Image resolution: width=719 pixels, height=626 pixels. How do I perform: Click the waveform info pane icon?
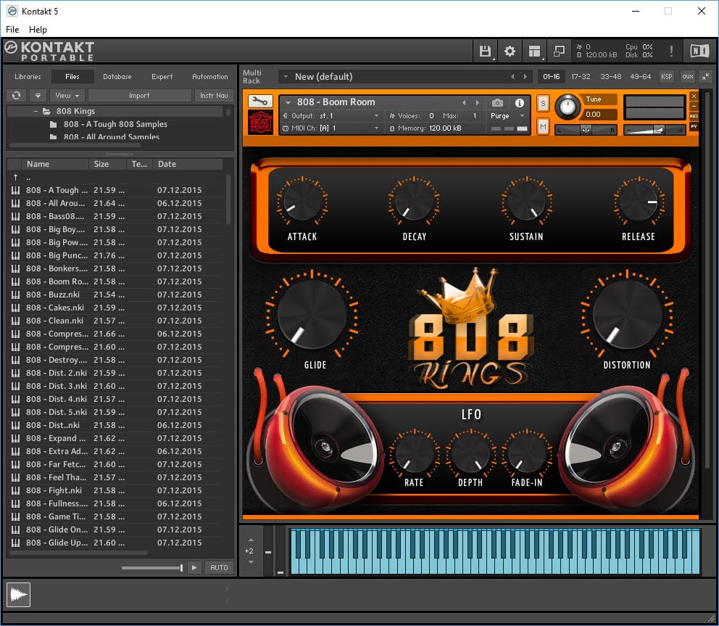tap(18, 595)
